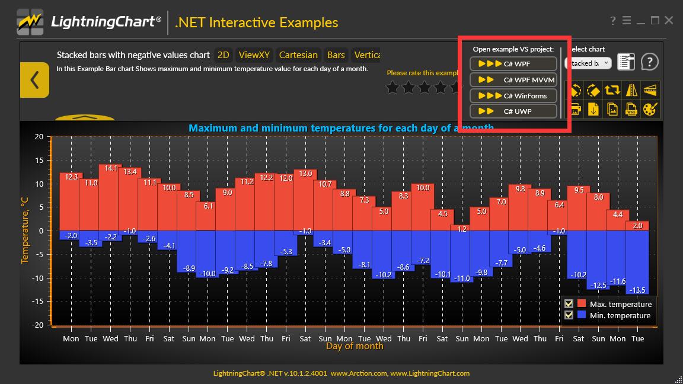
Task: Select the Cartesian tag
Action: pos(298,55)
